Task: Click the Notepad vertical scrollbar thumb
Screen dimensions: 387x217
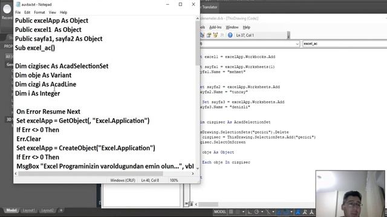Action: (x=198, y=43)
